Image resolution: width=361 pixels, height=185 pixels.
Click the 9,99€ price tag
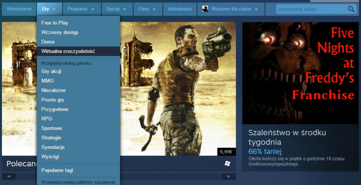[226, 152]
